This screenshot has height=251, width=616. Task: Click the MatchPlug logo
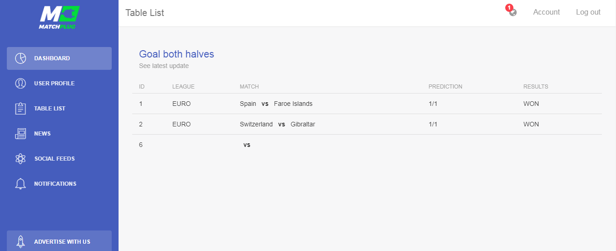(59, 18)
